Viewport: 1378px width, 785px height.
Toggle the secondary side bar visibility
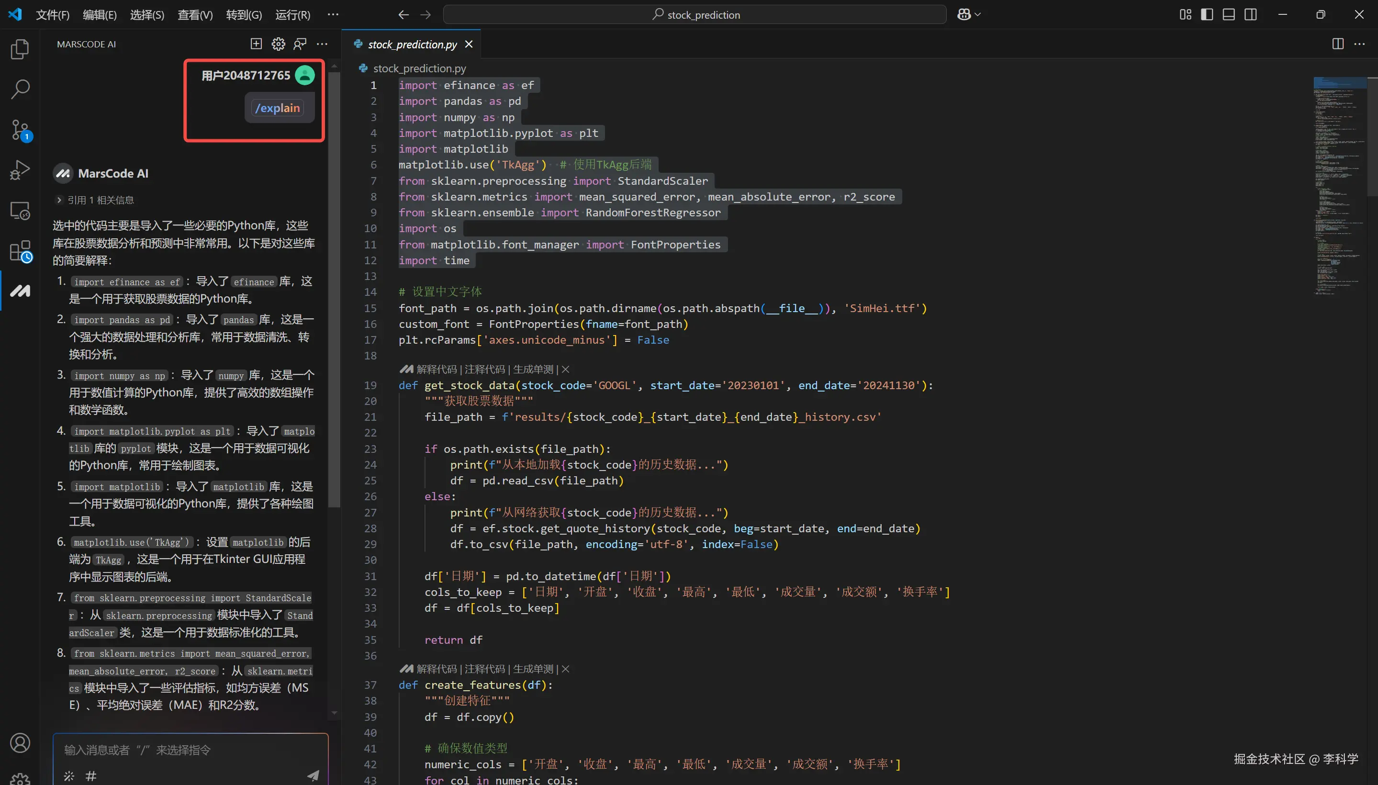[x=1251, y=14]
